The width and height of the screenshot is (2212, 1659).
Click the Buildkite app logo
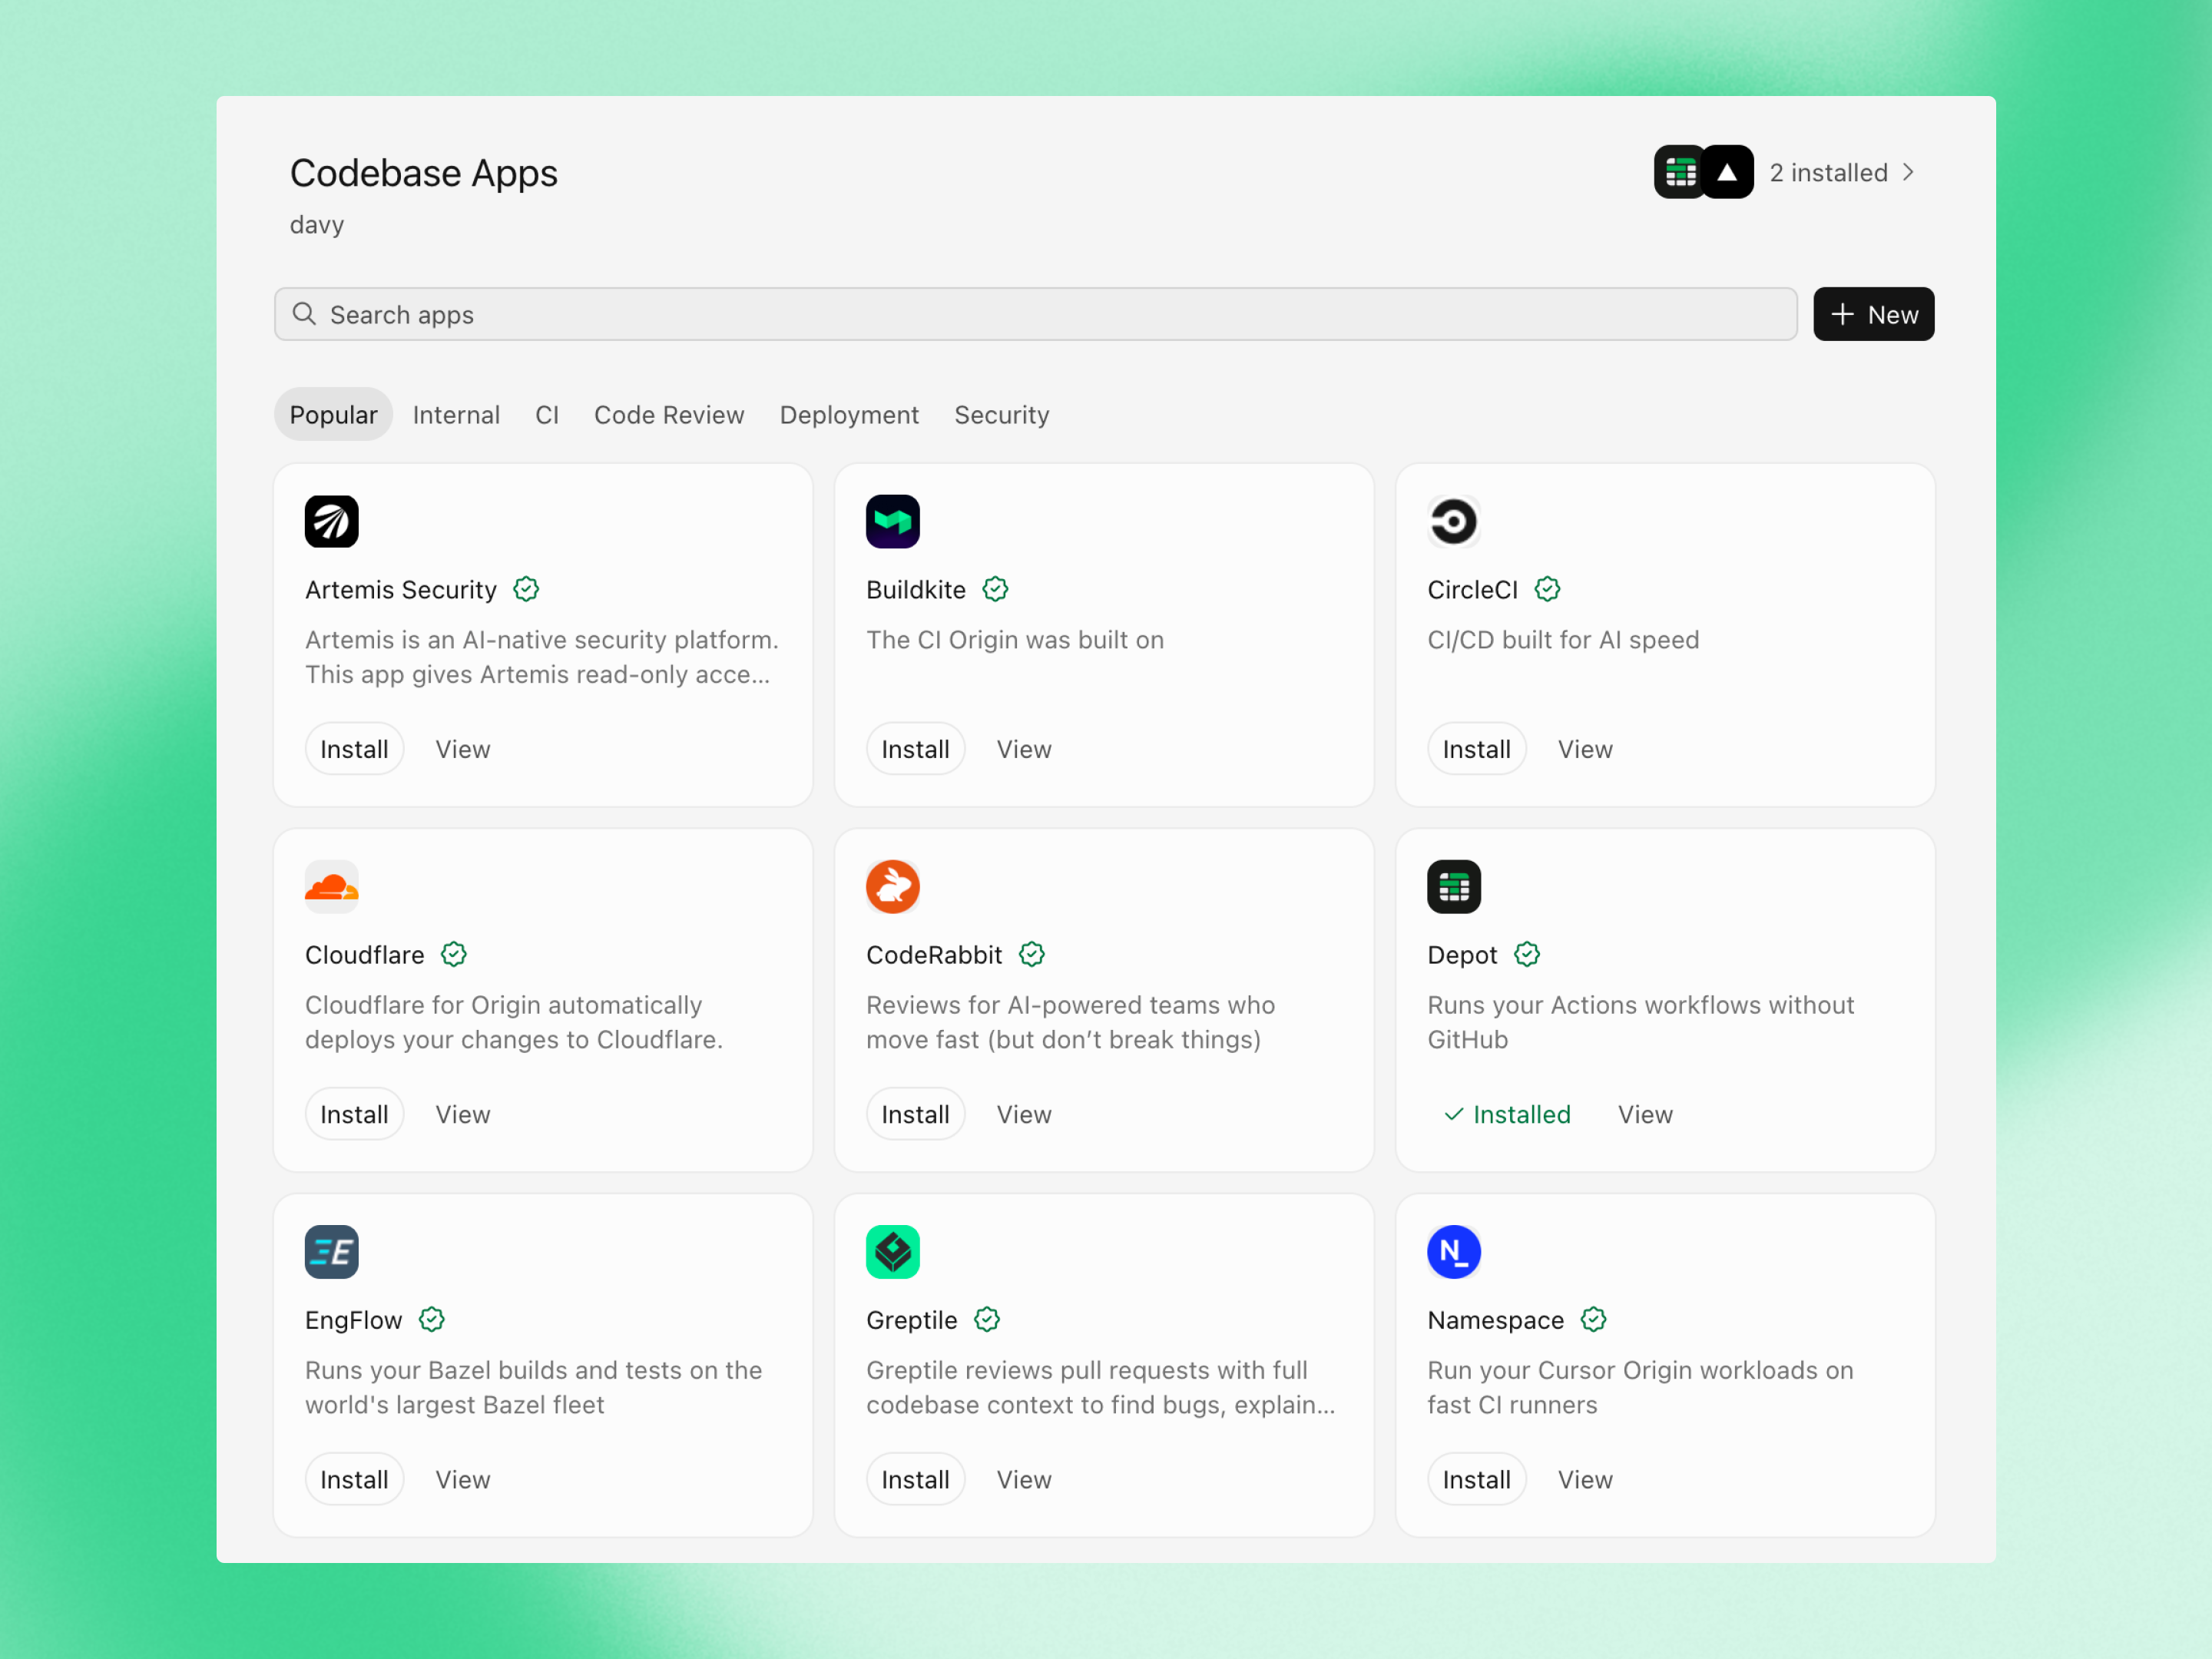click(x=892, y=521)
